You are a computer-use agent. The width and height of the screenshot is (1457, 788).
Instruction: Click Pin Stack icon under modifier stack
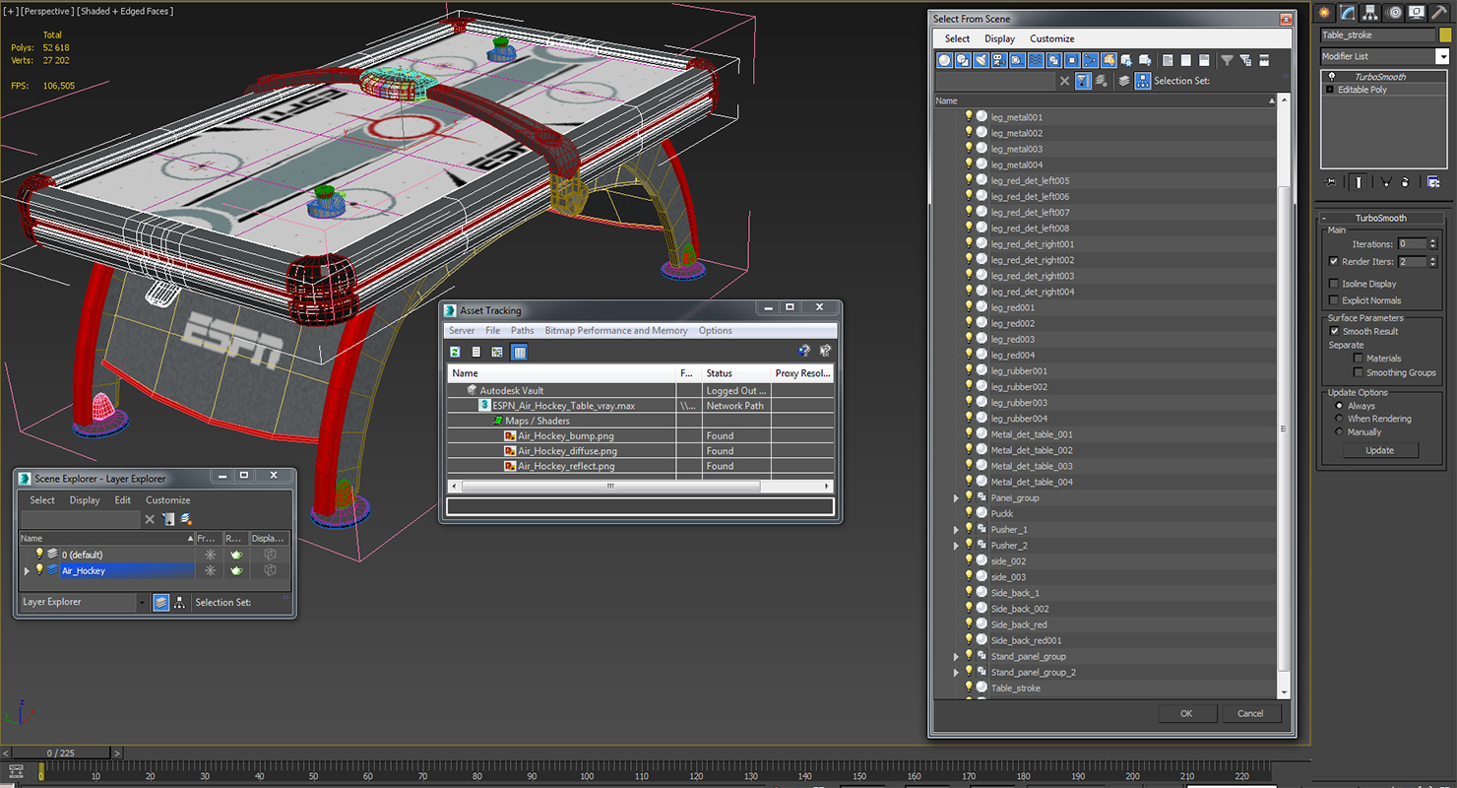pyautogui.click(x=1331, y=182)
